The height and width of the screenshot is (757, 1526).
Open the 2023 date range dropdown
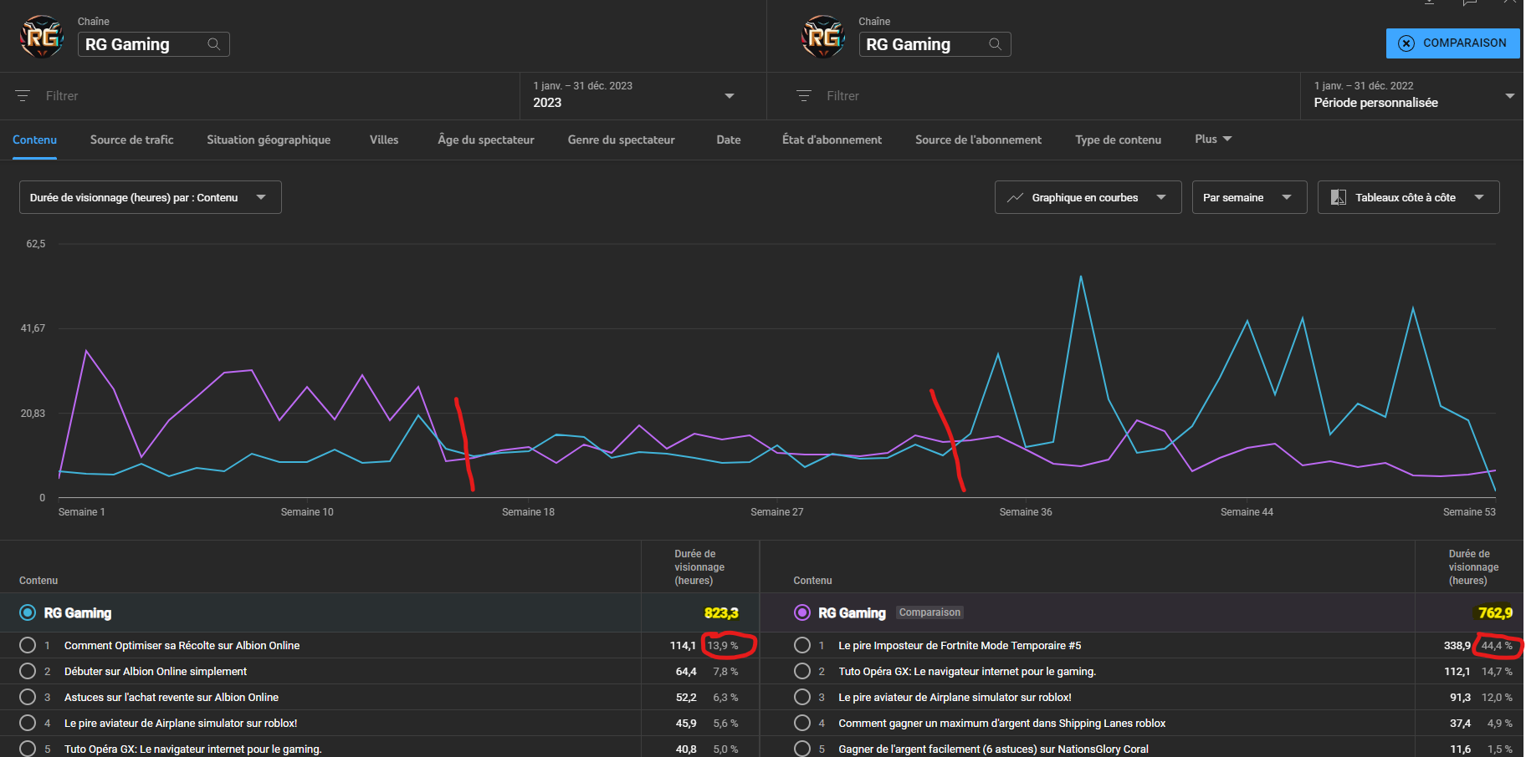(643, 95)
